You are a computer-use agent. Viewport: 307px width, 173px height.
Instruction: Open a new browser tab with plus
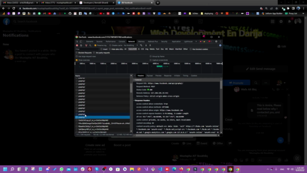click(x=158, y=3)
